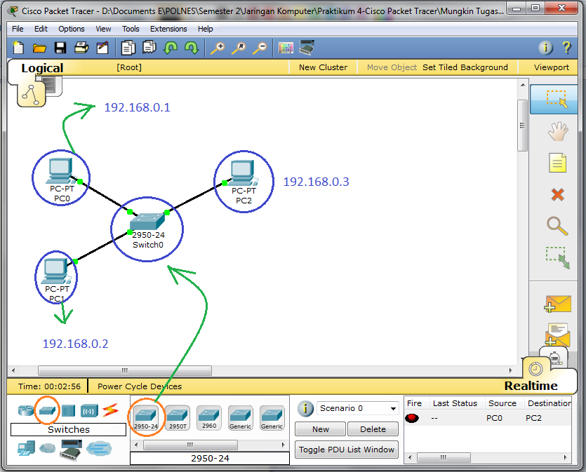Image resolution: width=586 pixels, height=472 pixels.
Task: Choose the Move Layout hand tool
Action: click(558, 131)
